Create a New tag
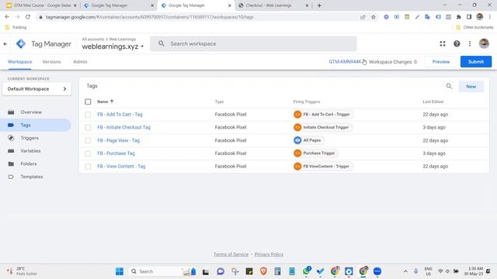The width and height of the screenshot is (497, 279). pyautogui.click(x=471, y=86)
